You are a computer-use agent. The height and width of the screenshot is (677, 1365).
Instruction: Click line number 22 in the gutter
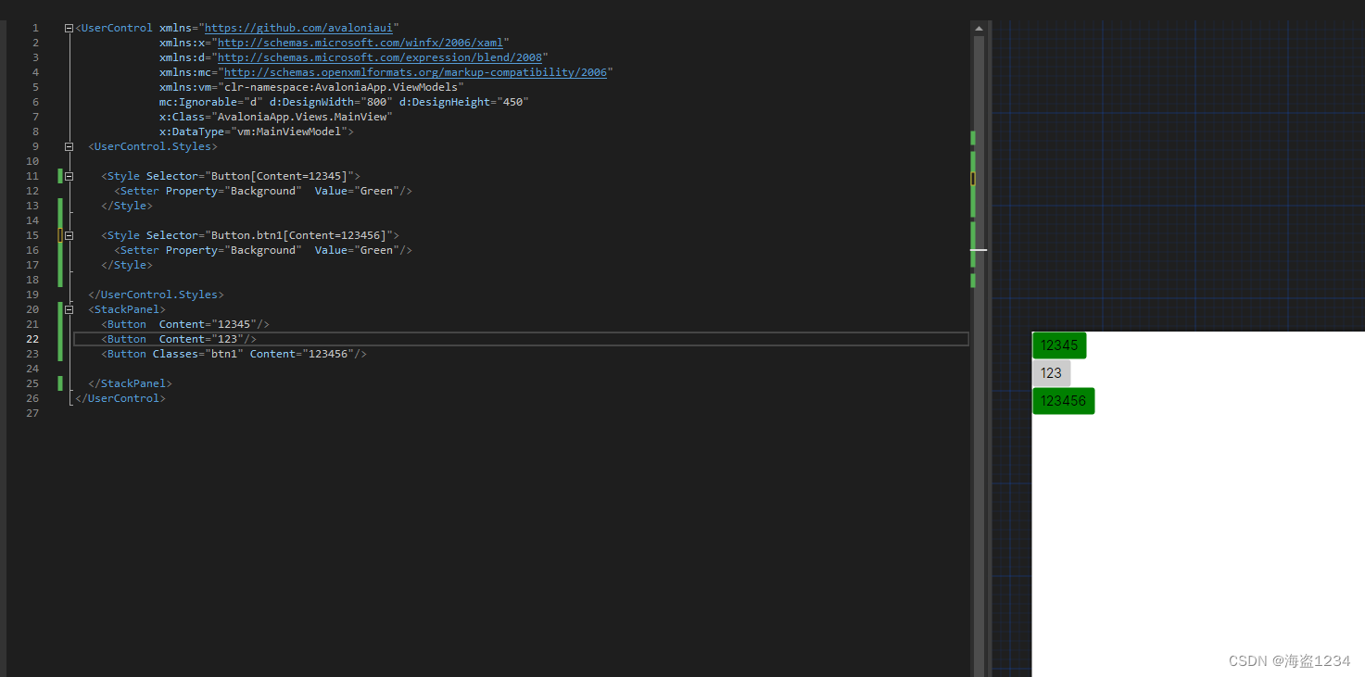pos(32,339)
